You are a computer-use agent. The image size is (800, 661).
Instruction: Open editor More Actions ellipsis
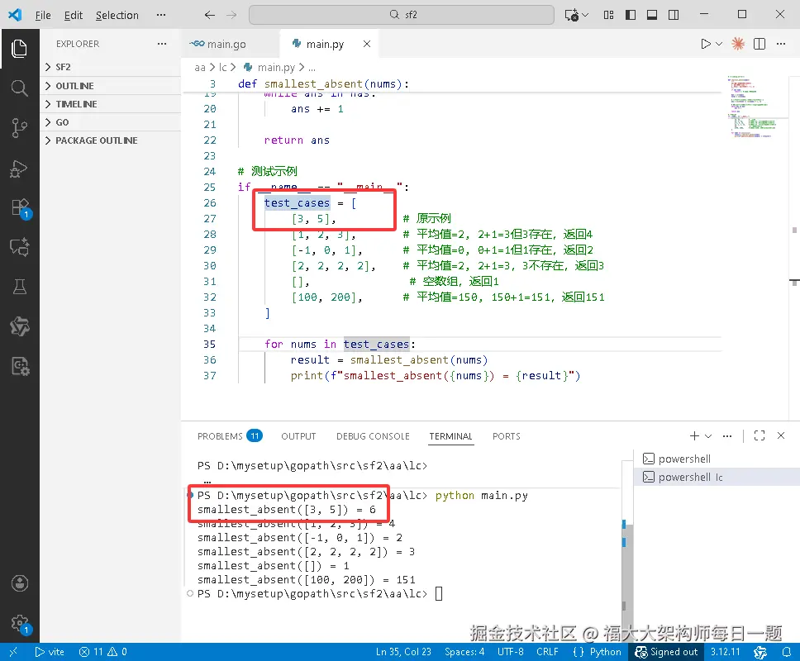click(x=781, y=44)
